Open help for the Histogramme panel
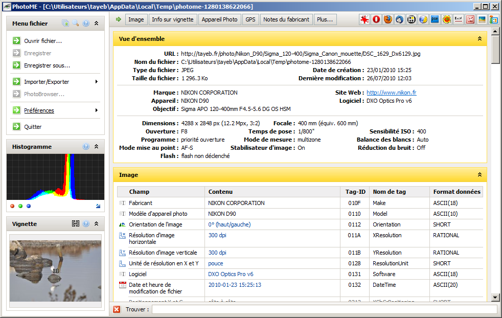Viewport: 502px width, 318px height. [86, 147]
